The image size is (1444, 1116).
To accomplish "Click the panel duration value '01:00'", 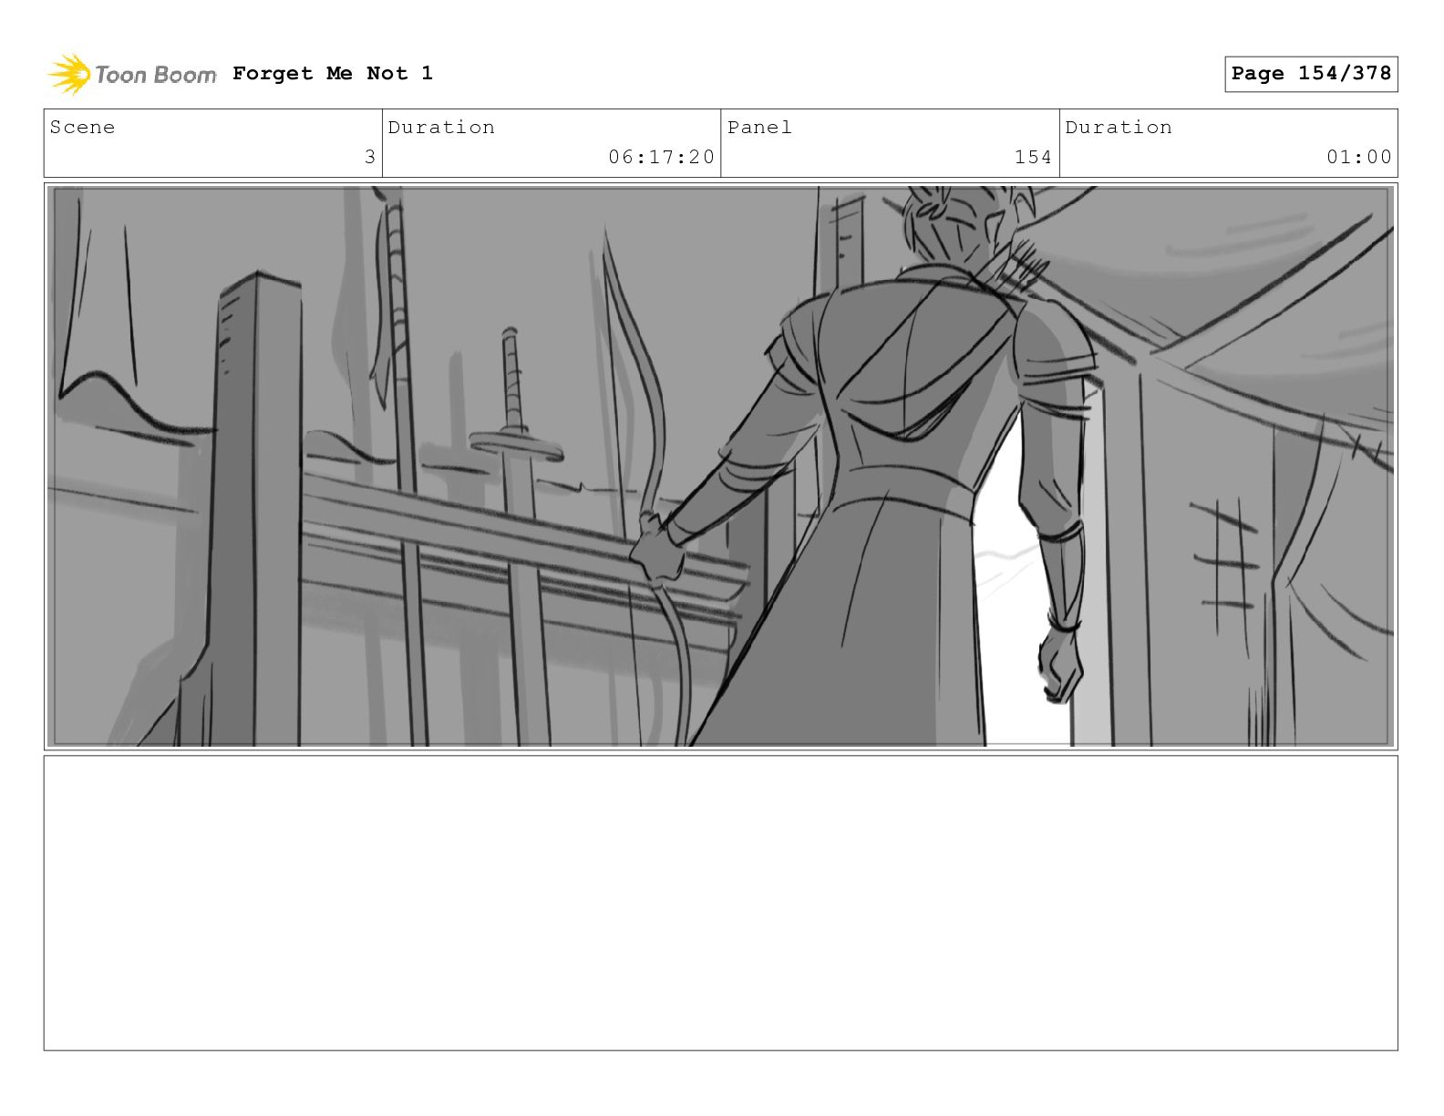I will click(x=1359, y=157).
